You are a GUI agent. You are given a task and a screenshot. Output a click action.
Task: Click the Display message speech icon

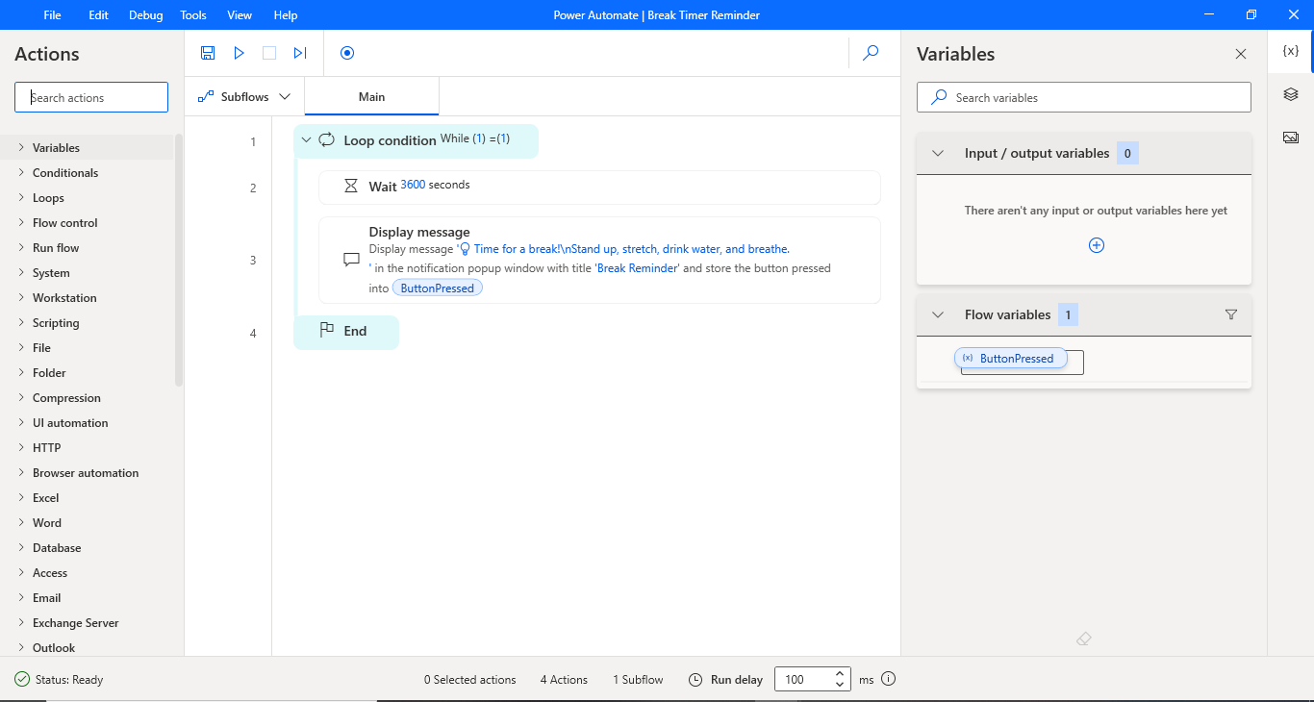[x=351, y=260]
